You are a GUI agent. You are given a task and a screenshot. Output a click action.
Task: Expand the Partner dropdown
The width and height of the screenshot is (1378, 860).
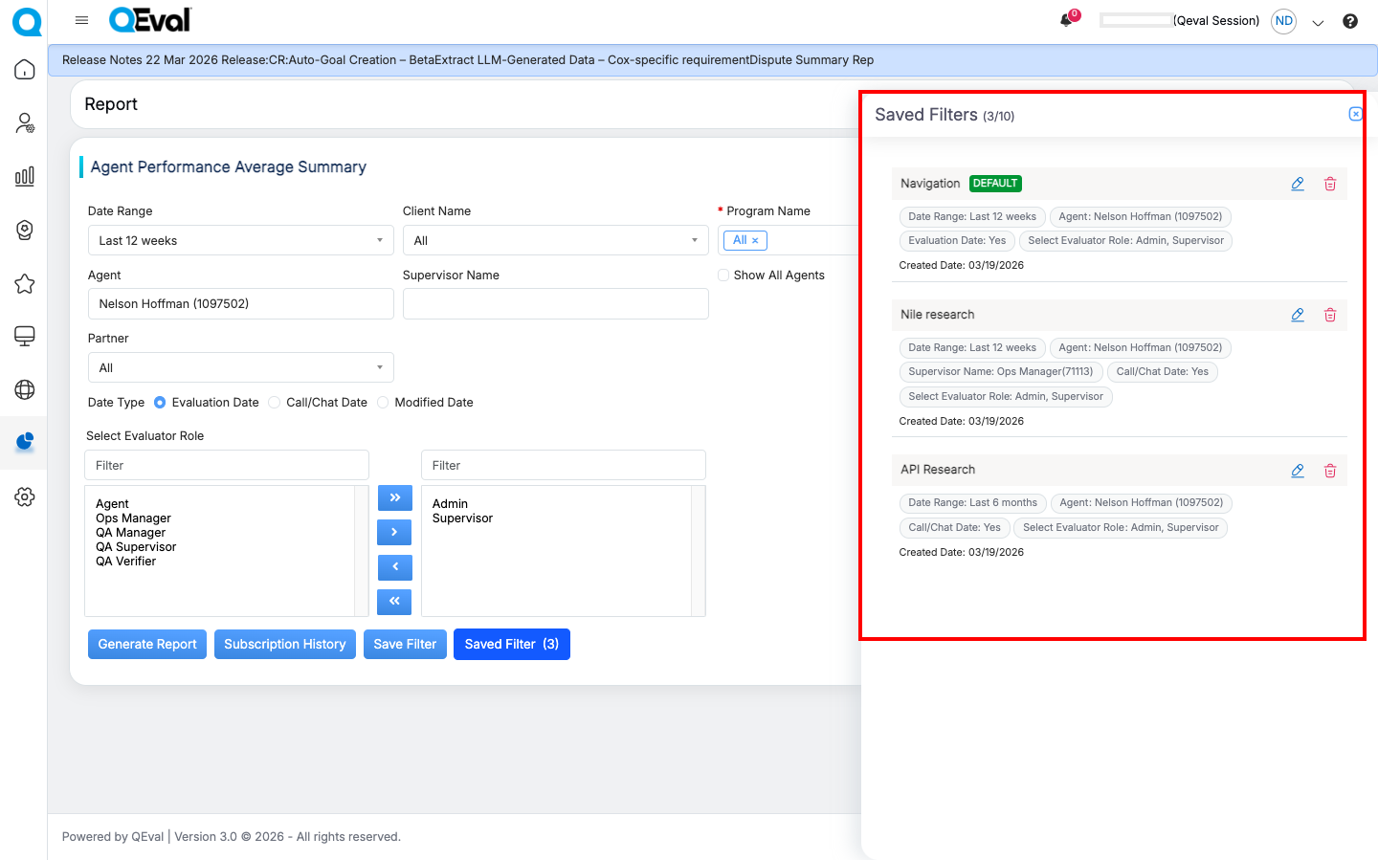(240, 368)
